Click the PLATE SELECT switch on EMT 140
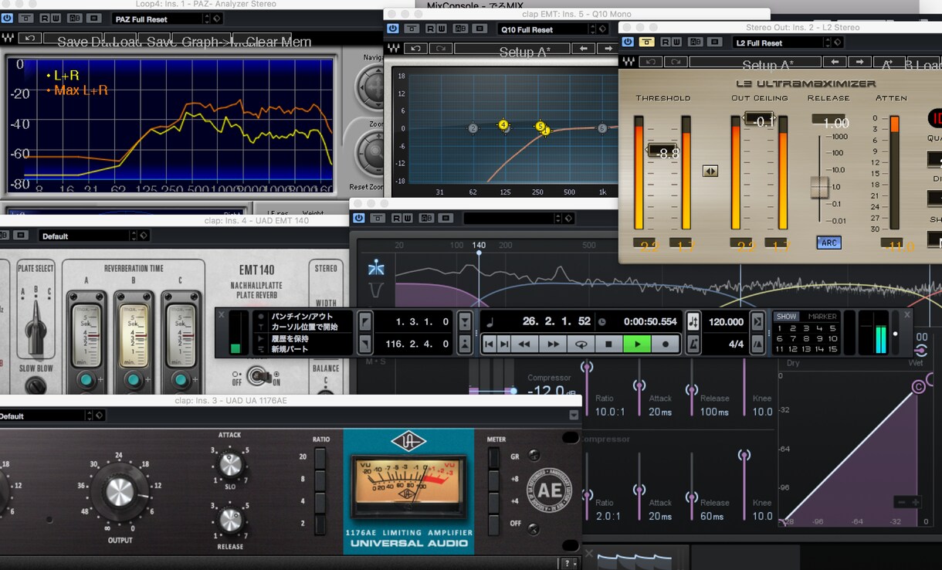The width and height of the screenshot is (942, 570). click(36, 328)
